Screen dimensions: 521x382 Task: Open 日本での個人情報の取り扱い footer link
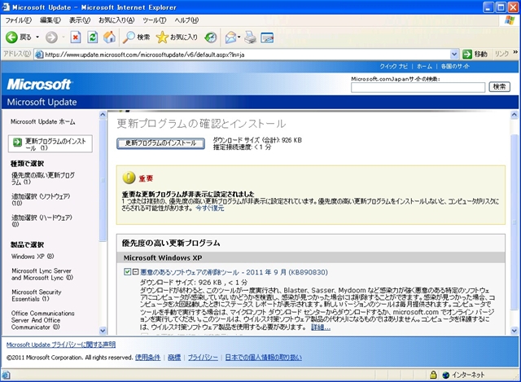coord(263,358)
